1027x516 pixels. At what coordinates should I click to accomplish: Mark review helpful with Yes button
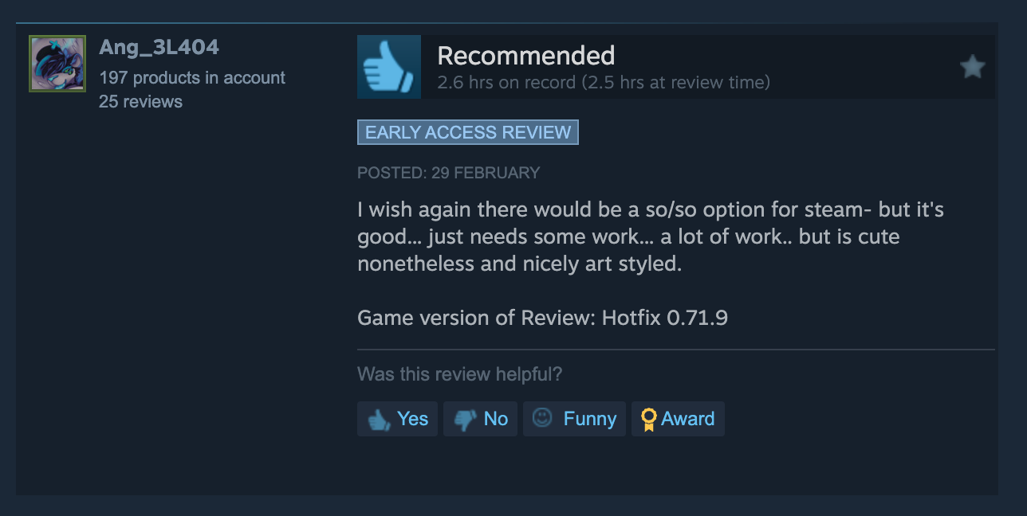[397, 419]
